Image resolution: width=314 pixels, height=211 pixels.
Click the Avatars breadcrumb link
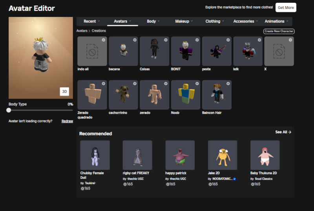(x=82, y=31)
